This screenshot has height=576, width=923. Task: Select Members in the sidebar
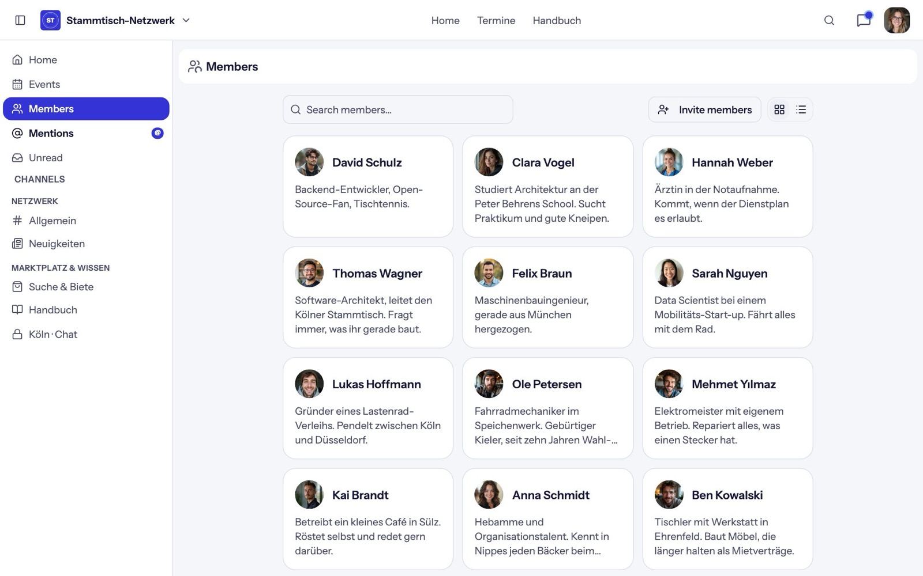tap(86, 109)
